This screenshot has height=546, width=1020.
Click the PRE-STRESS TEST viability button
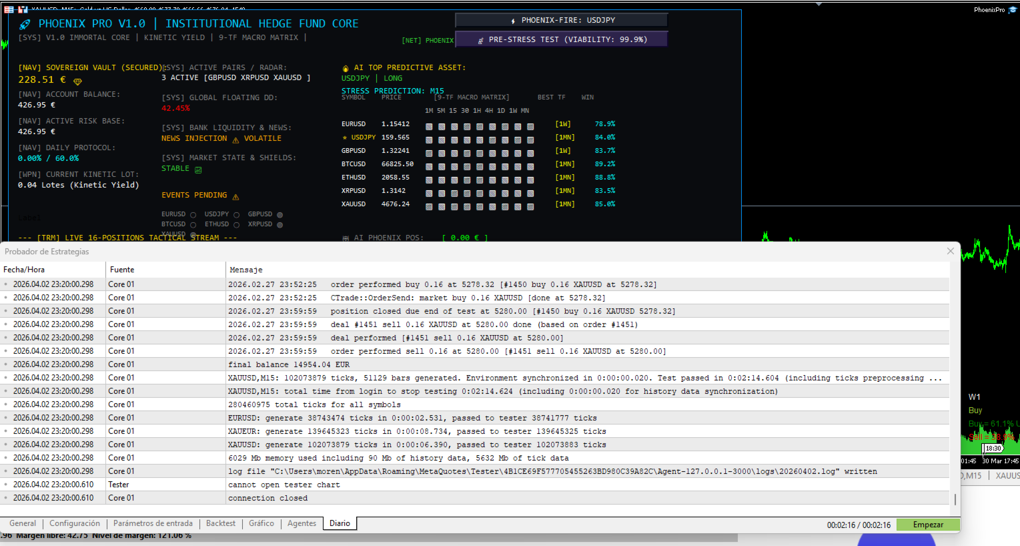point(561,39)
